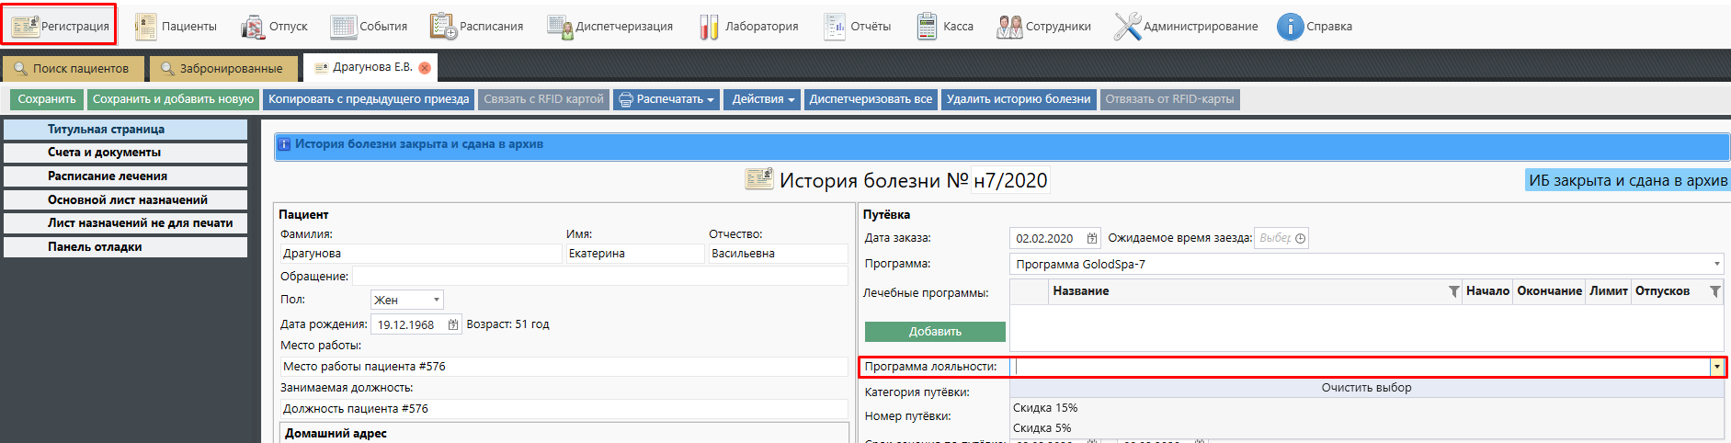Click the calendar icon beside Дата рождения

[452, 324]
